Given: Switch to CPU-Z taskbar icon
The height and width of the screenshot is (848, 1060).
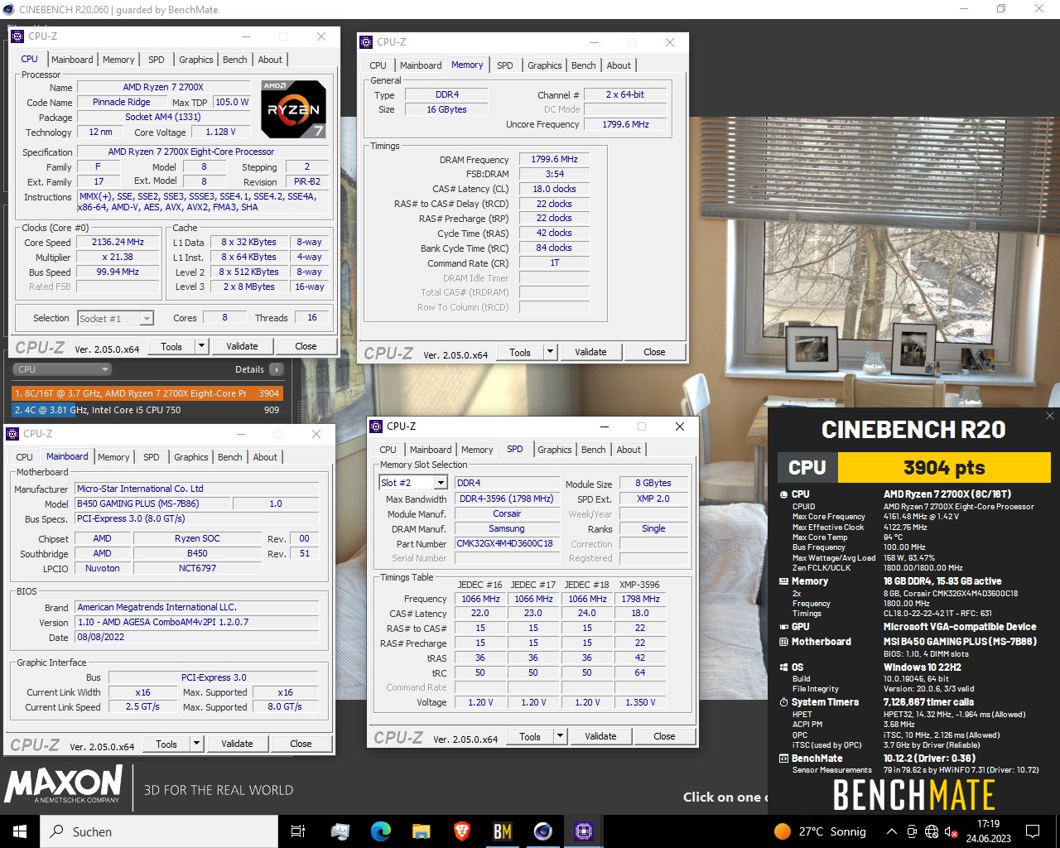Looking at the screenshot, I should pos(583,831).
